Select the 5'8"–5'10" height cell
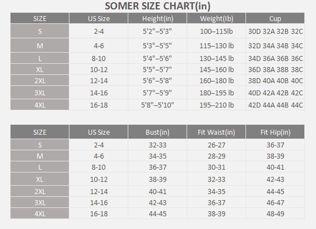 point(157,105)
